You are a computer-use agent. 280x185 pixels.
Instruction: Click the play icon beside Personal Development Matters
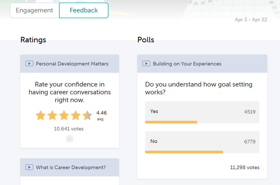[x=30, y=63]
